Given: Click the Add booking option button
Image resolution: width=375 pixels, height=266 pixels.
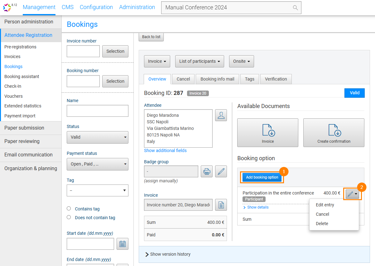Looking at the screenshot, I should [x=262, y=177].
